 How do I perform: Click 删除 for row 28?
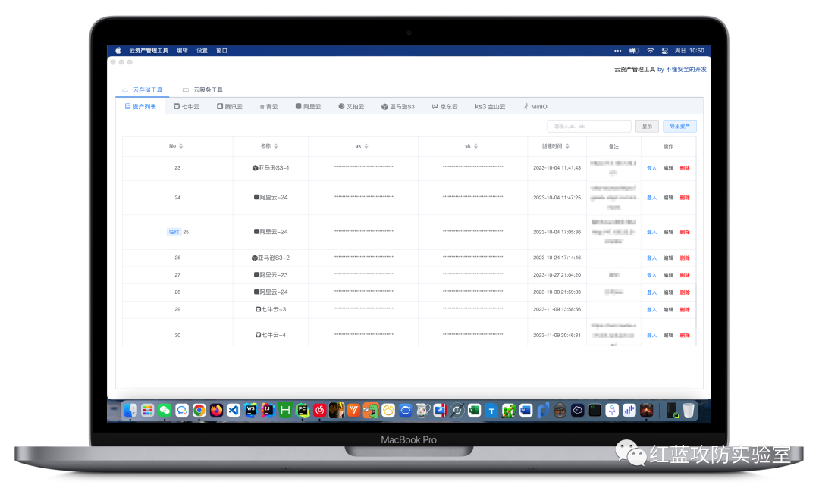686,292
